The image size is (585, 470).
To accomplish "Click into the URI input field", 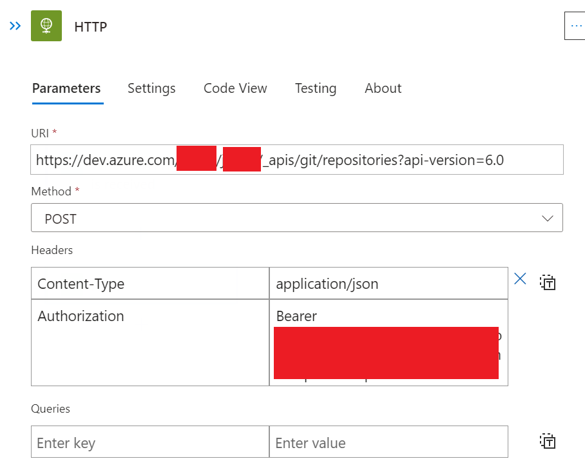I will [x=297, y=160].
